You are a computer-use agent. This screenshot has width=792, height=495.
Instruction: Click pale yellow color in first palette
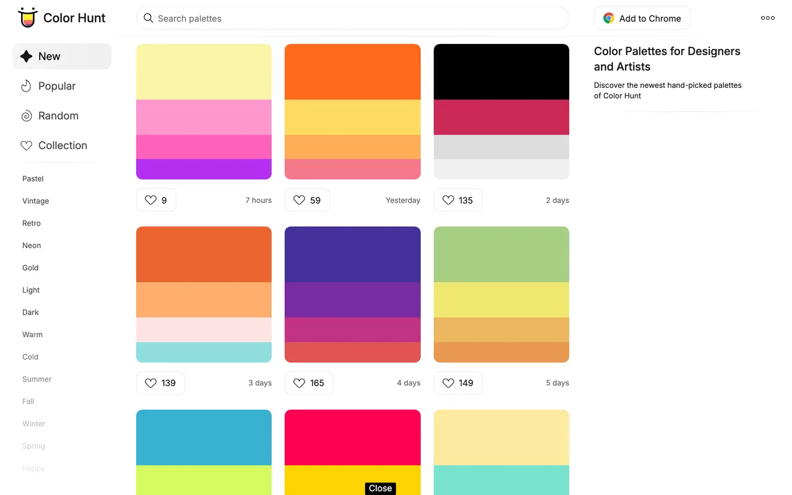[204, 72]
